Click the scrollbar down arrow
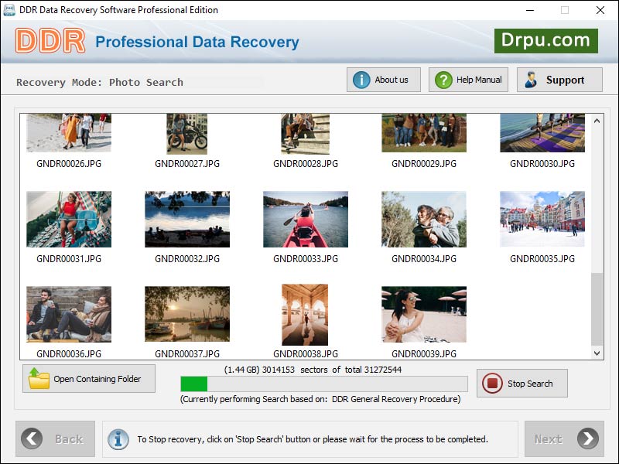Screen dimensions: 619x464 (597, 353)
